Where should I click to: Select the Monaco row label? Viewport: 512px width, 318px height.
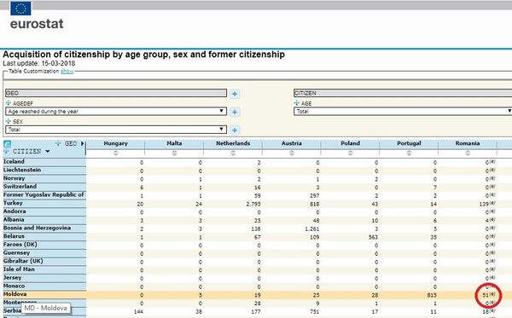[14, 286]
